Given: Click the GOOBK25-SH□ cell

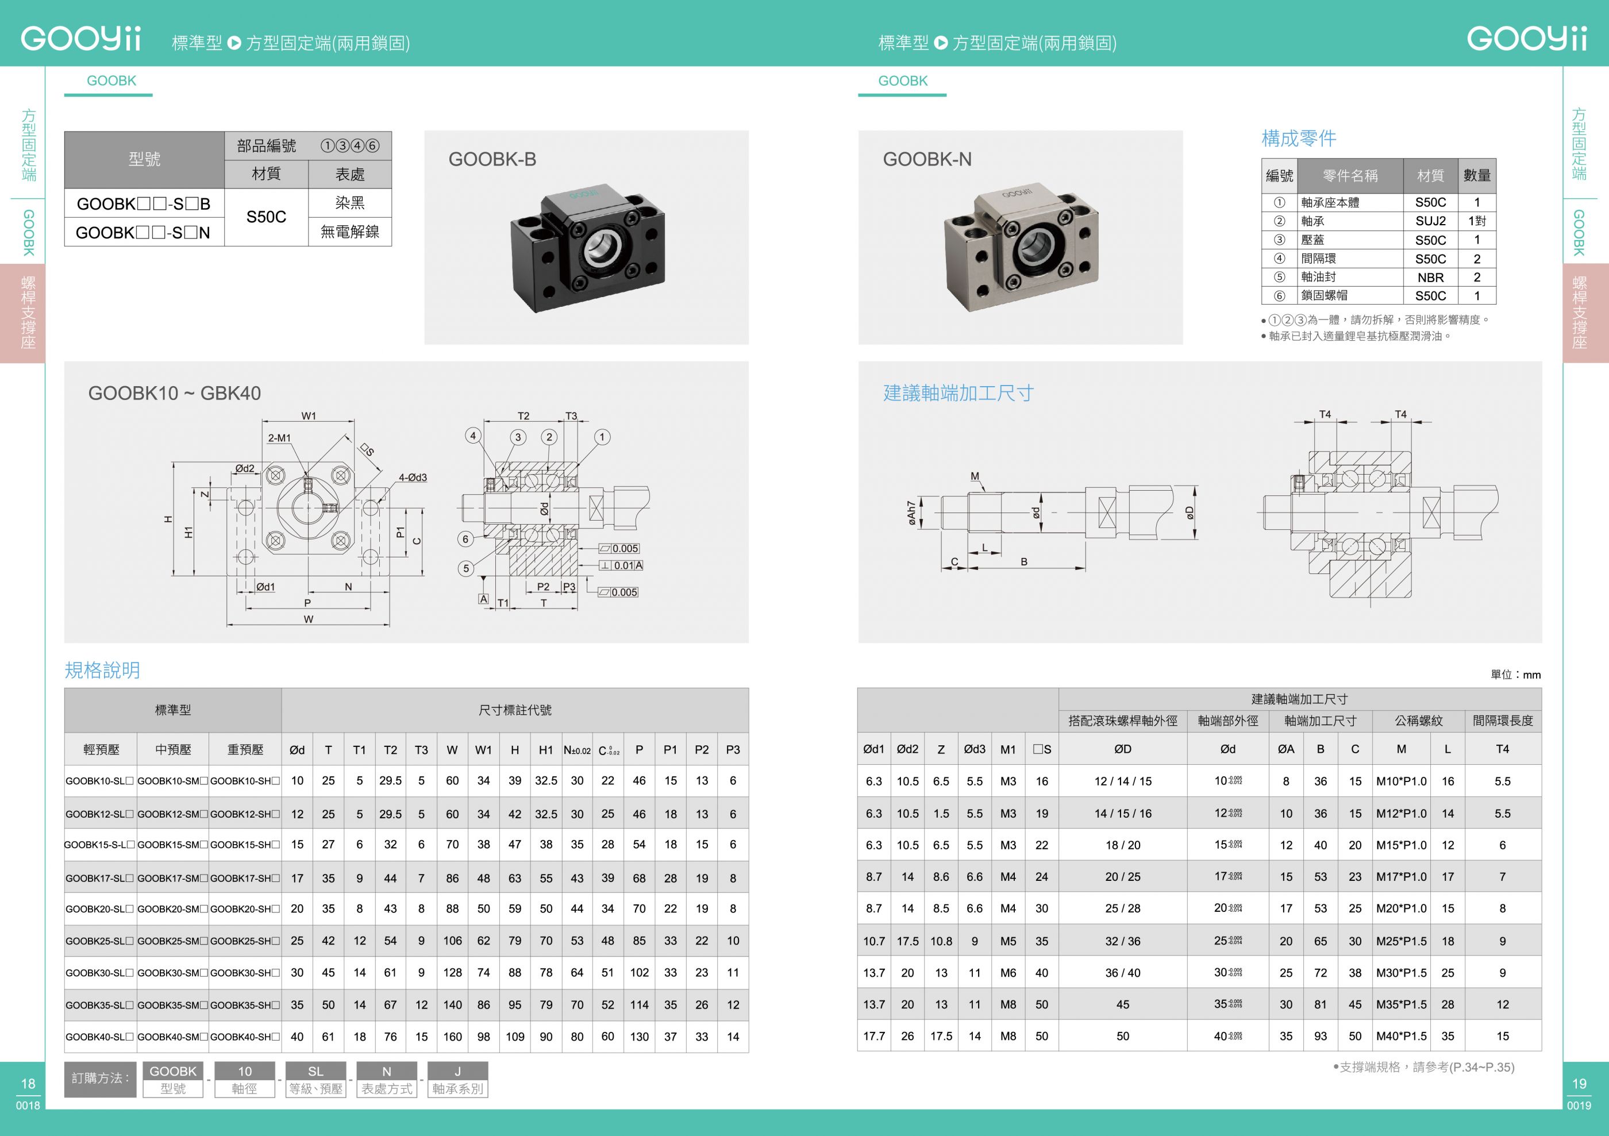Looking at the screenshot, I should 245,941.
